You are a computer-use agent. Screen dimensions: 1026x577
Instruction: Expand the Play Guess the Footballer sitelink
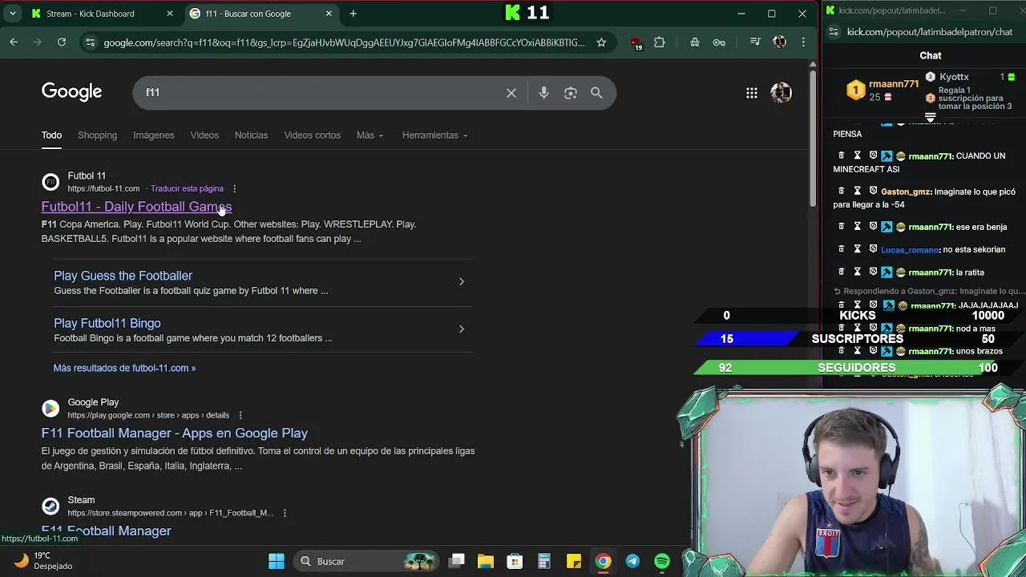pyautogui.click(x=461, y=281)
